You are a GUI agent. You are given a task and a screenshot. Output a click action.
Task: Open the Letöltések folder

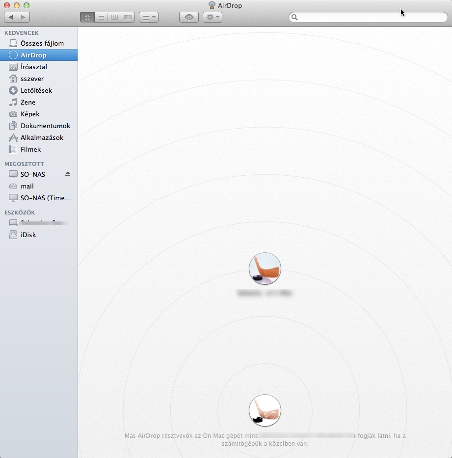(39, 90)
